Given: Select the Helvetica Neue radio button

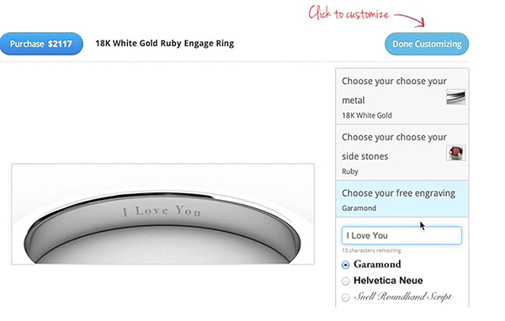Looking at the screenshot, I should pyautogui.click(x=345, y=281).
